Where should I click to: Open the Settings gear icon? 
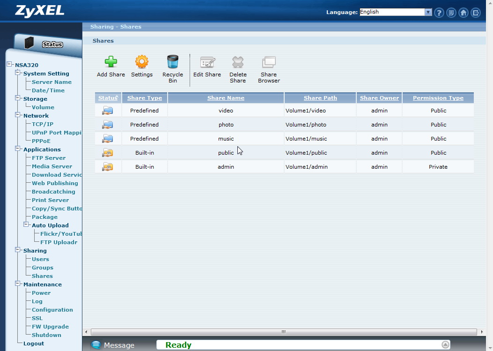coord(142,62)
